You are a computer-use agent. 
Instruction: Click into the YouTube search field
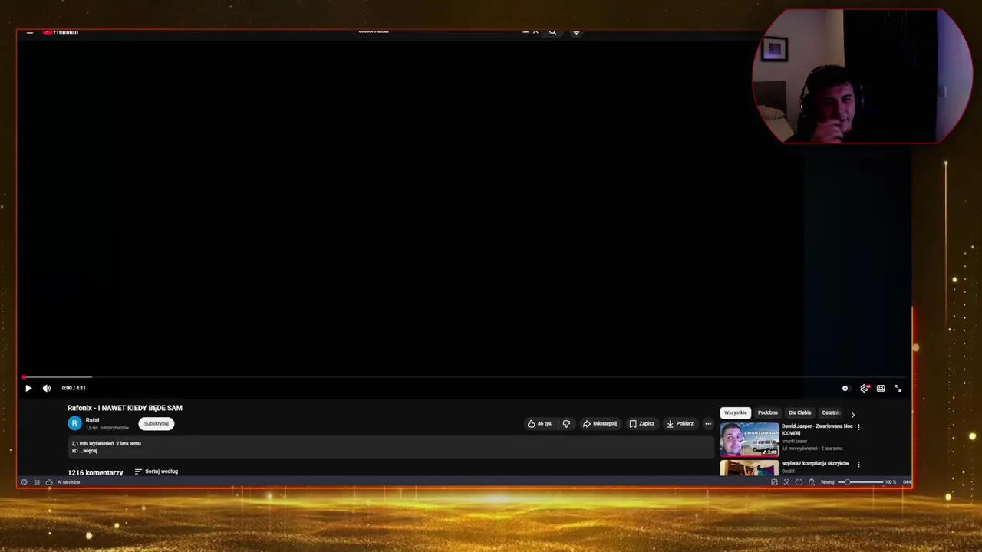pyautogui.click(x=437, y=32)
